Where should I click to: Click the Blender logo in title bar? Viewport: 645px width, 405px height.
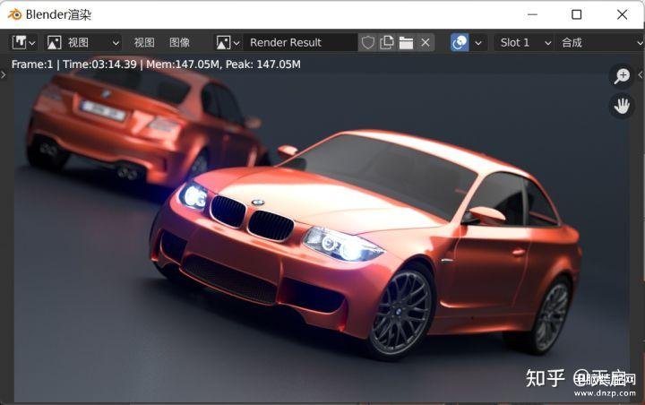[x=14, y=14]
